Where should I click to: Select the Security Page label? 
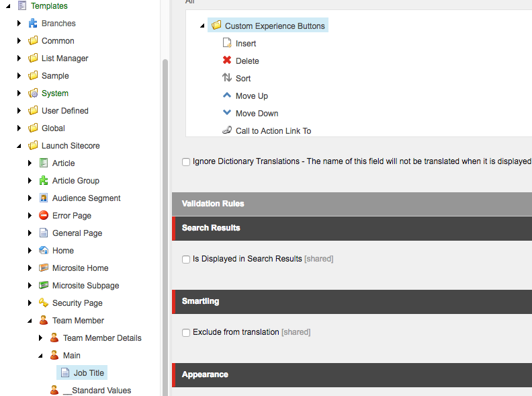point(77,303)
